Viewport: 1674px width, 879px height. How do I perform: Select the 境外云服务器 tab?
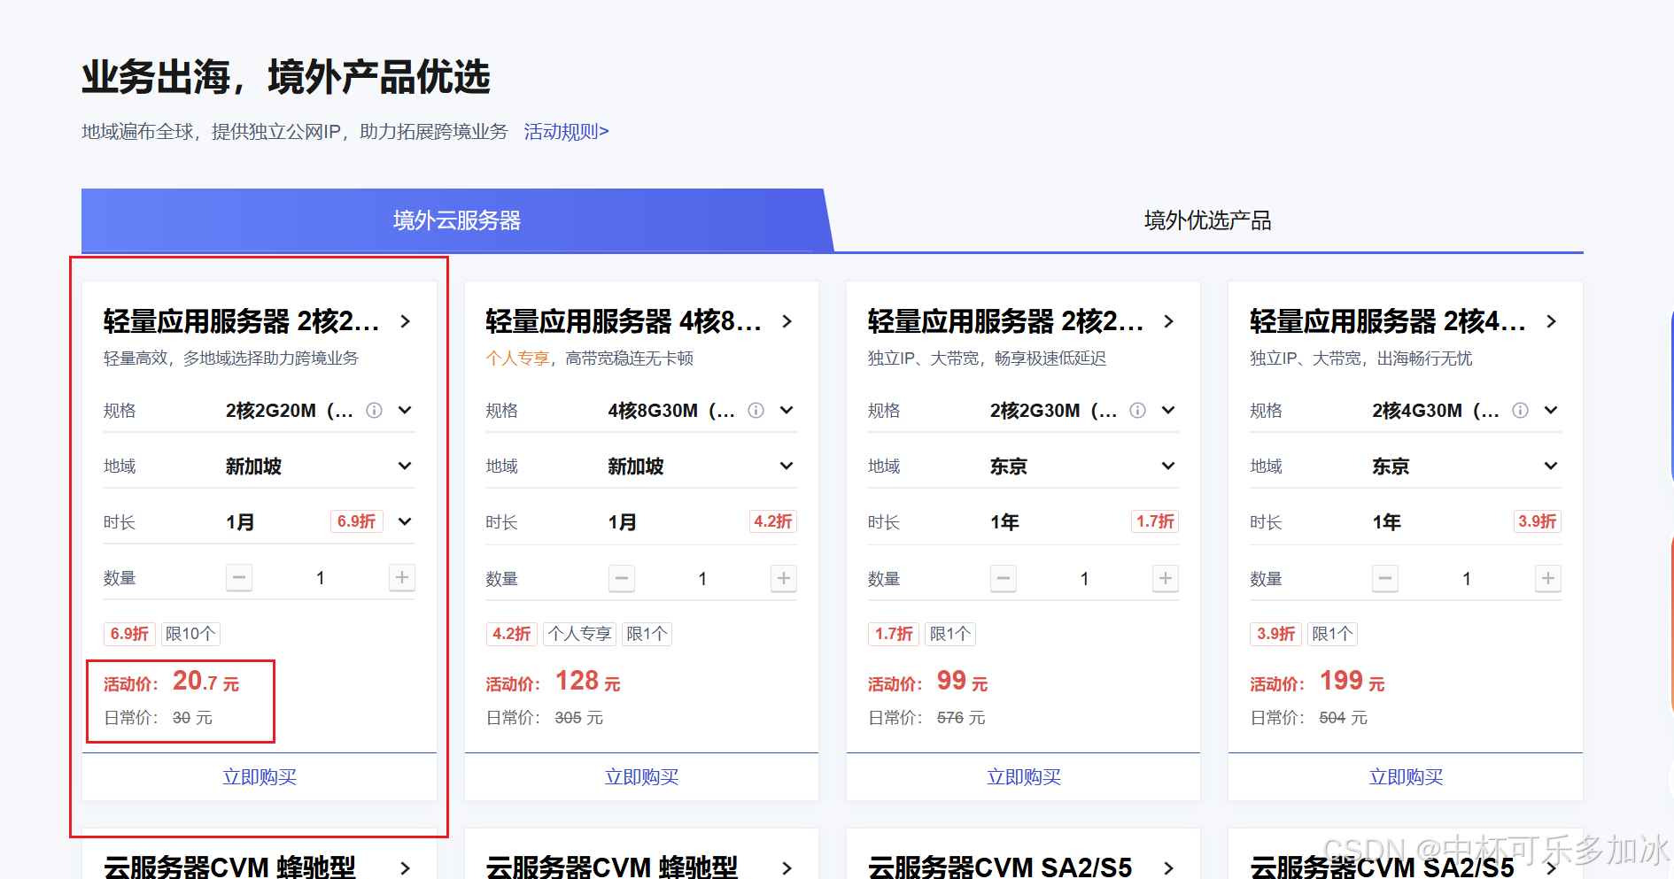[457, 220]
